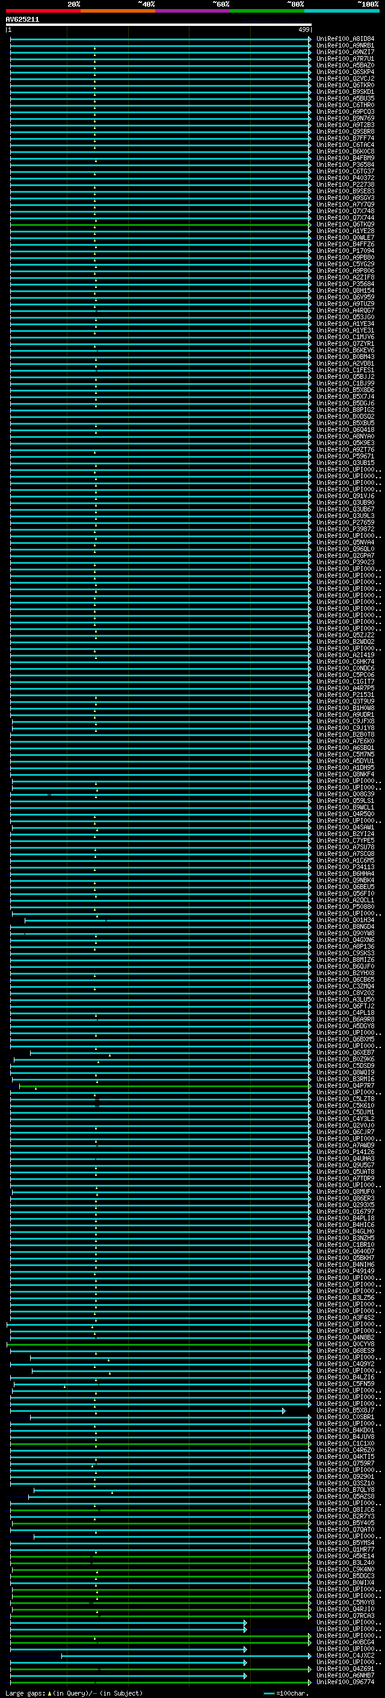
Task: Select hit UniRef100_A1C6M5
Action: pyautogui.click(x=345, y=860)
